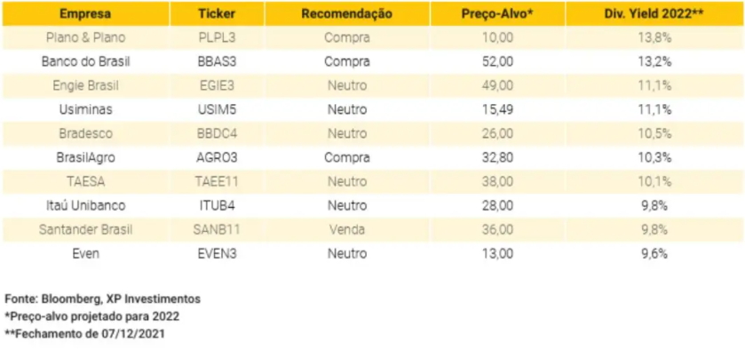
Task: Select the Preço-Alvo* header cell
Action: tap(497, 14)
